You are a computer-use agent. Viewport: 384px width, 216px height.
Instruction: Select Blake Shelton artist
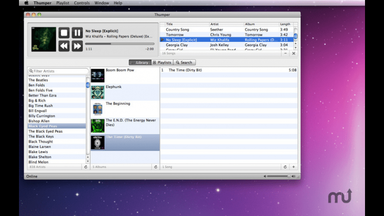57,157
